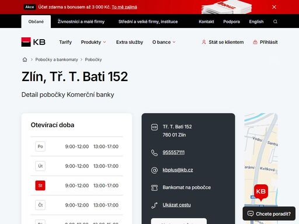Select the highlighted St day badge
Screen dimensions: 299x224
tap(40, 185)
